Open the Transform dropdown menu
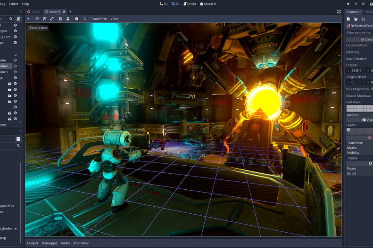The image size is (373, 248). 99,19
